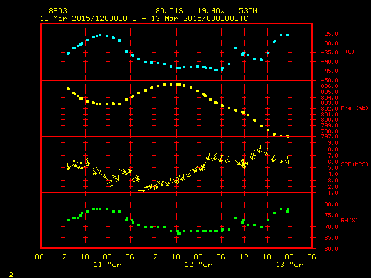Click the SPD(MPS) wind speed axis label
The width and height of the screenshot is (371, 278).
coord(354,164)
